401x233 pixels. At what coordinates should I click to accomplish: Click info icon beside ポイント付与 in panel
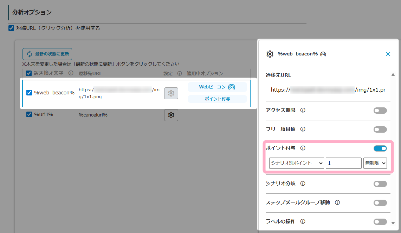click(303, 148)
